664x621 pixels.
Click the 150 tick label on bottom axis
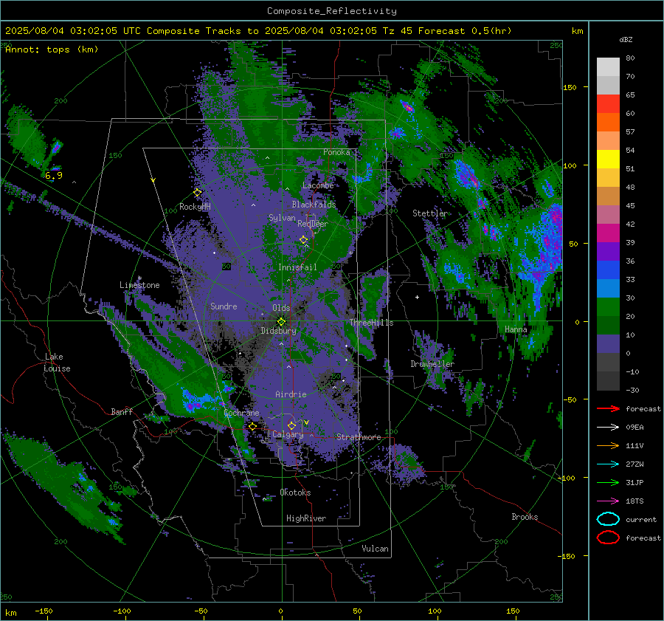point(513,611)
